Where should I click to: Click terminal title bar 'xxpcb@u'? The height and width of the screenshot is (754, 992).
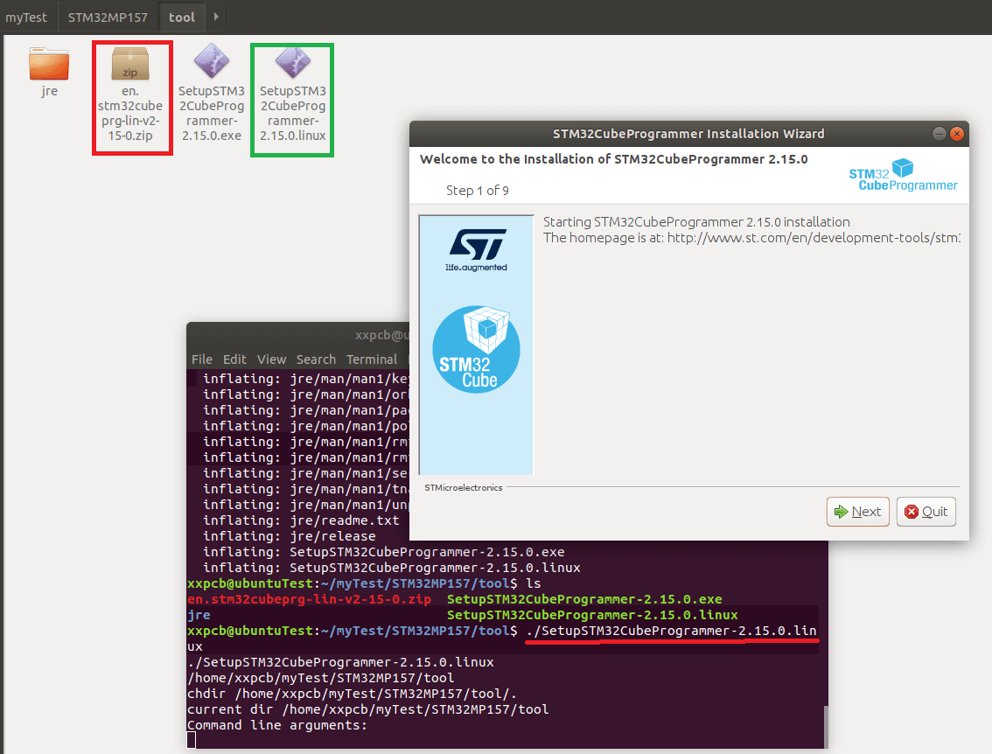point(382,335)
